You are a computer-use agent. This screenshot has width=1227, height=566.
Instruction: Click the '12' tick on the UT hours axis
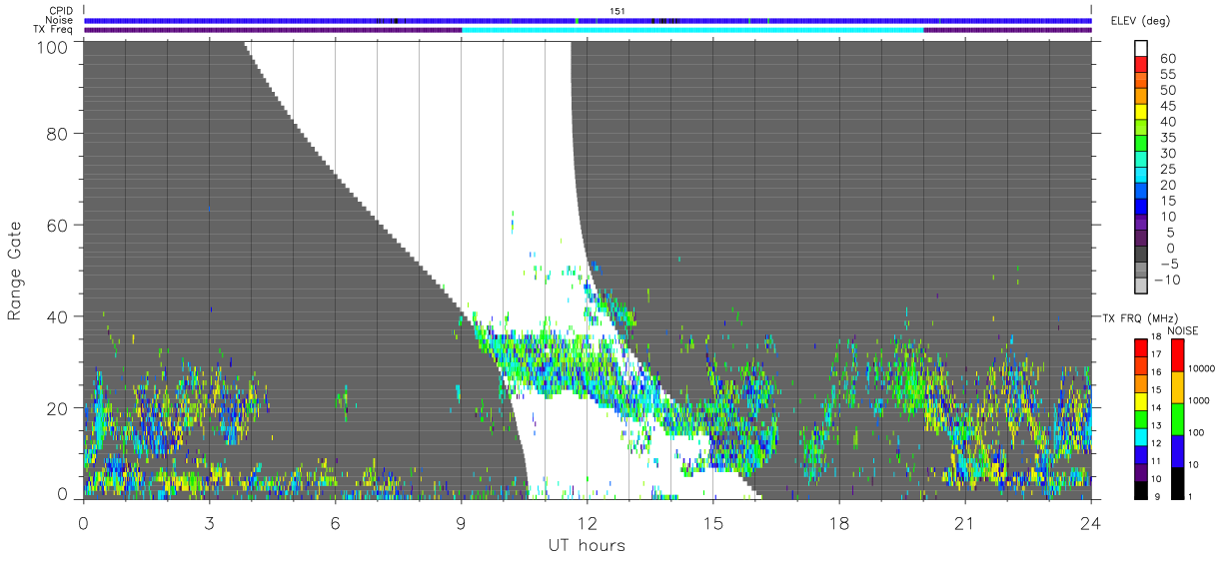pyautogui.click(x=587, y=524)
